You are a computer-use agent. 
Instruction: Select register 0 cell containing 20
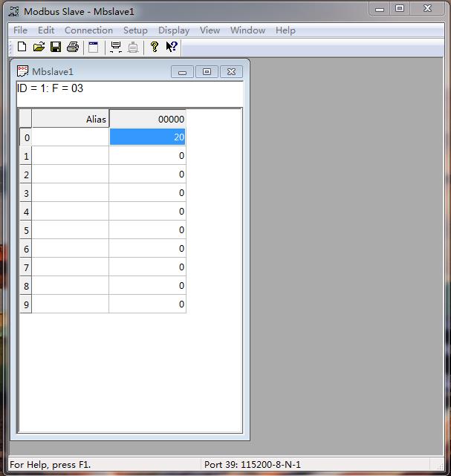pos(147,137)
